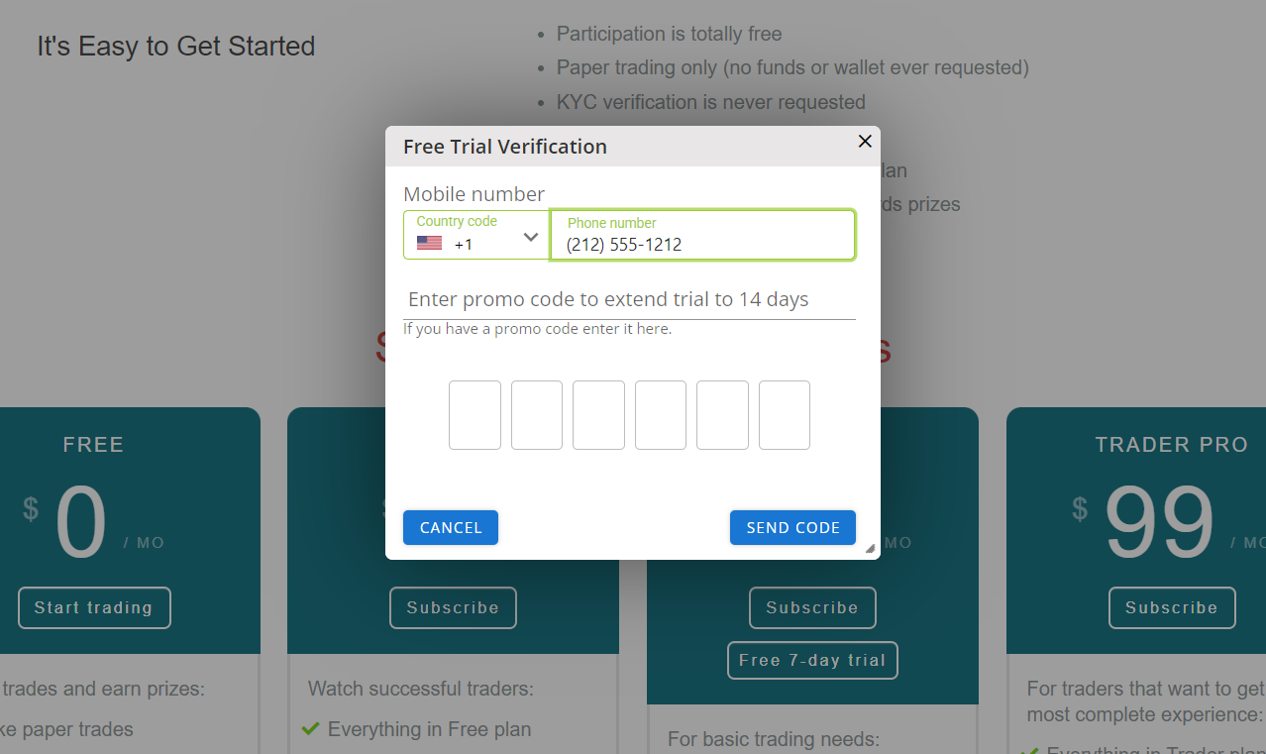
Task: Click the SEND CODE button
Action: [x=792, y=528]
